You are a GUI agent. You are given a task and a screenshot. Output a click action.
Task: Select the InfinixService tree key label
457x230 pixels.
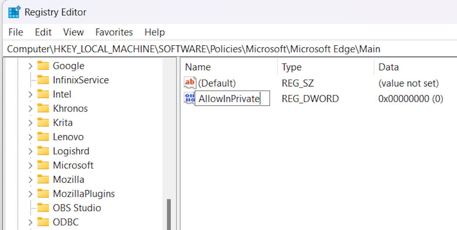(81, 80)
